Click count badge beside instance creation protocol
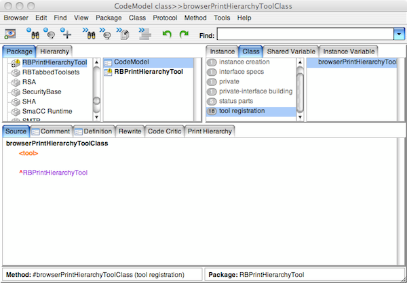Screen dimensions: 407x283 [212, 62]
